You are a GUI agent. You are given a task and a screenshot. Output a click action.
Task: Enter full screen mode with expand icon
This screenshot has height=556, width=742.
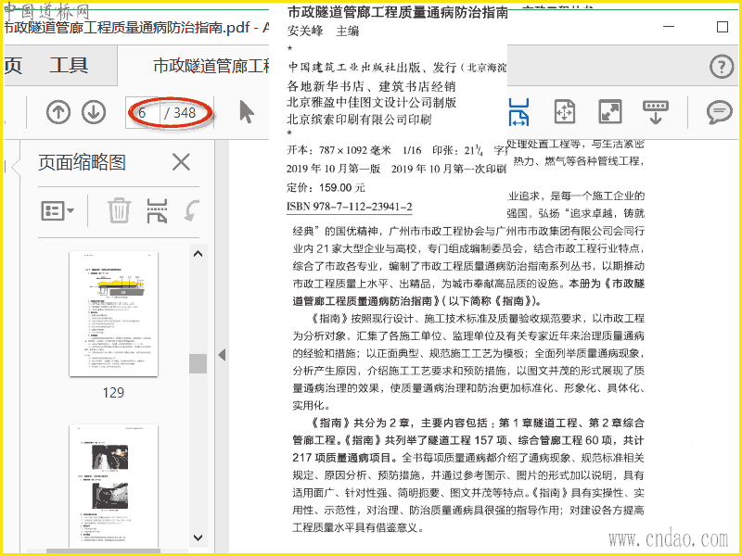tap(610, 112)
